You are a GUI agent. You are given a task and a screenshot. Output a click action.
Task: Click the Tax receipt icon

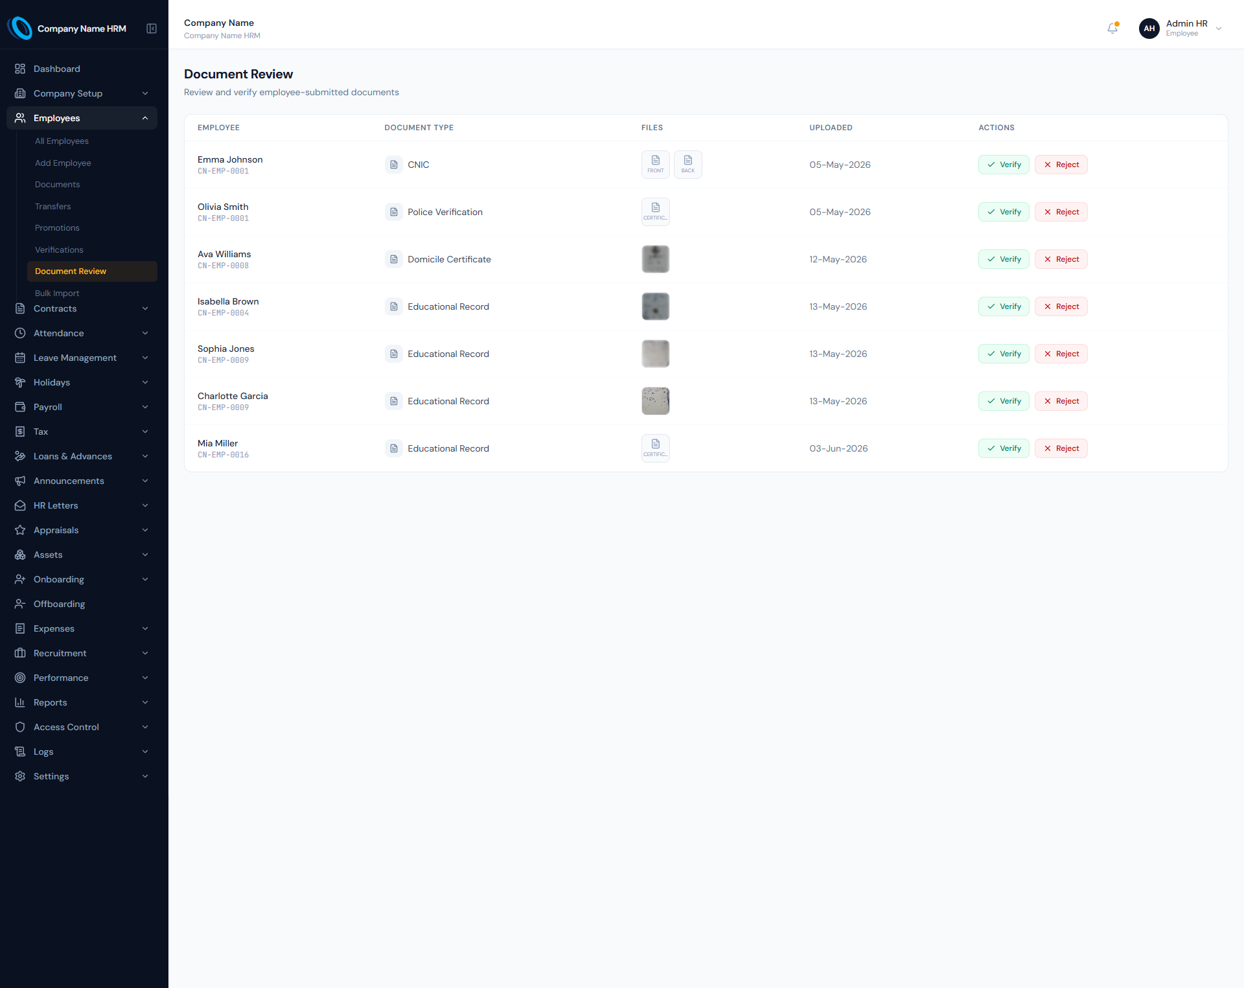[20, 431]
